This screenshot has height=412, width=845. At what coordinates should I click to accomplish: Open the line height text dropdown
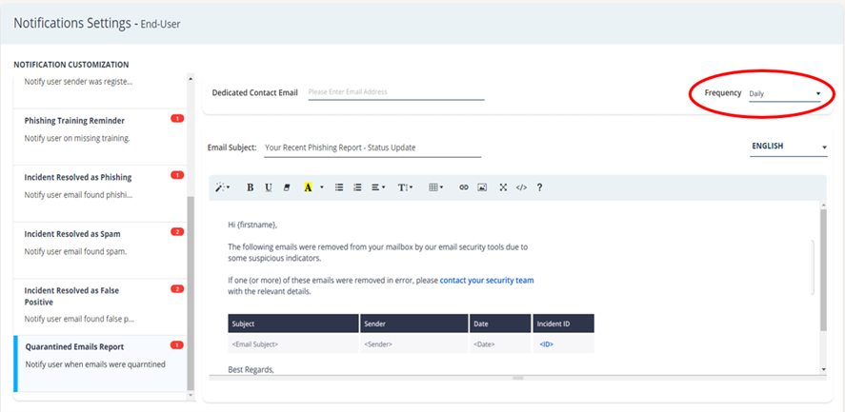point(405,187)
